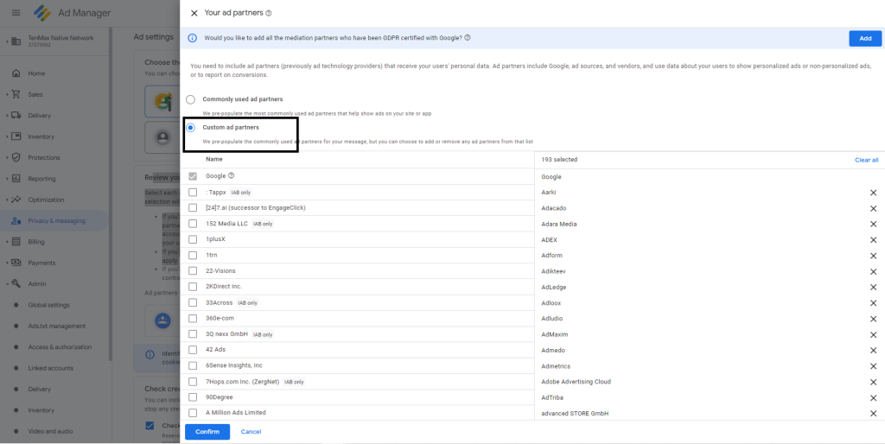The height and width of the screenshot is (444, 885).
Task: Click the Delivery truck icon
Action: coord(16,116)
